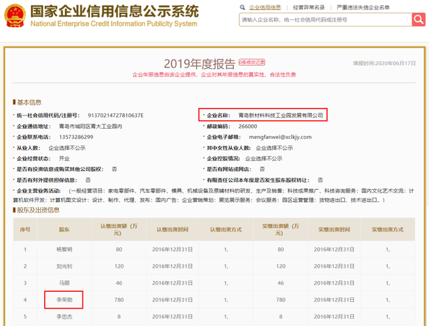
Task: Open the 0条修改记录 modification records badge
Action: click(252, 62)
